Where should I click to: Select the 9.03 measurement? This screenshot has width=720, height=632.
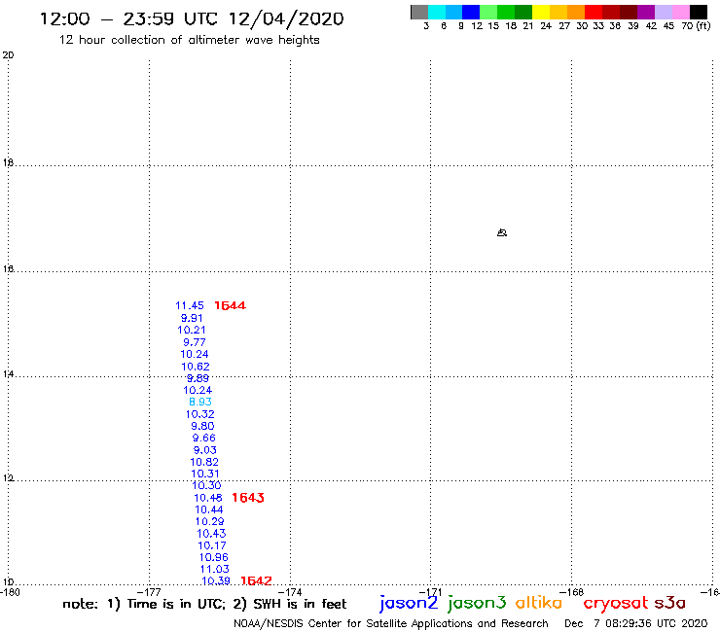(x=204, y=450)
